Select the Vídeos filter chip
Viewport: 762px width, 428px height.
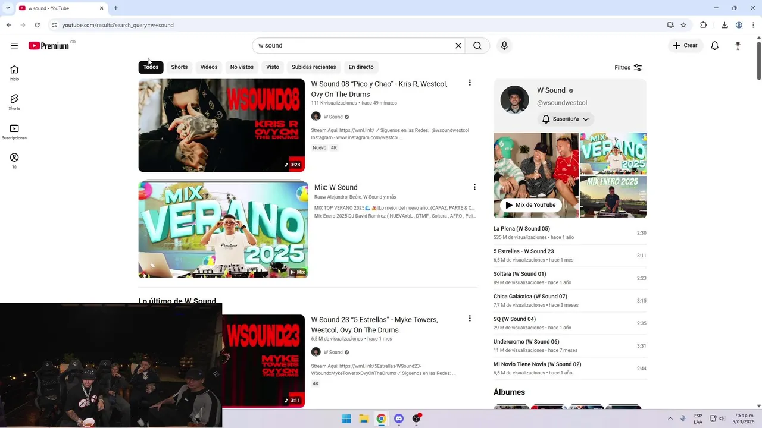point(209,67)
